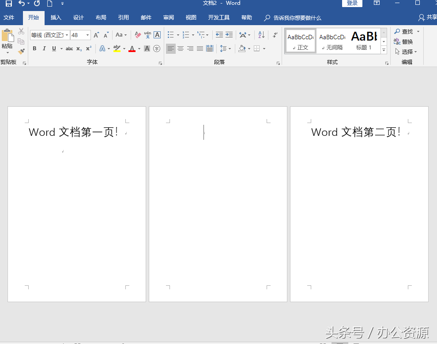Switch to the 引用 tab
Image resolution: width=437 pixels, height=344 pixels.
pyautogui.click(x=124, y=18)
